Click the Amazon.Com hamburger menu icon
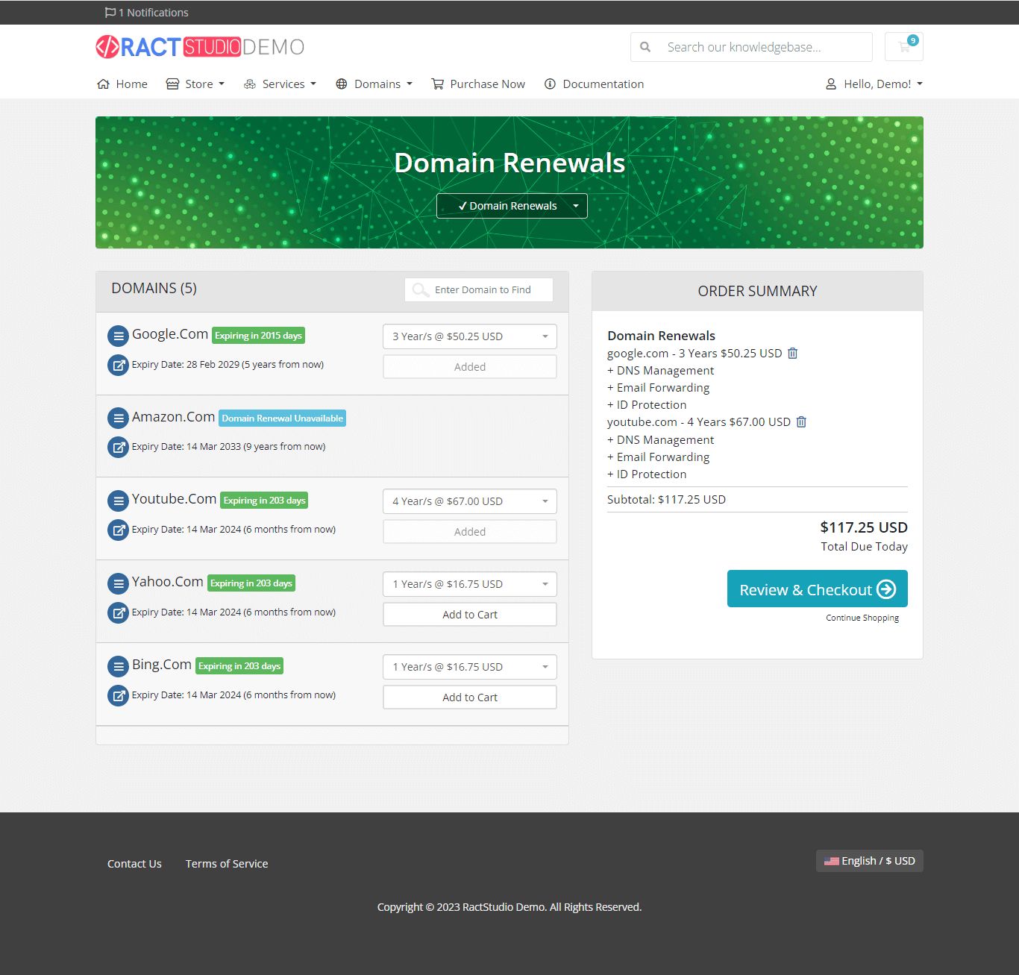This screenshot has width=1019, height=975. (x=118, y=418)
